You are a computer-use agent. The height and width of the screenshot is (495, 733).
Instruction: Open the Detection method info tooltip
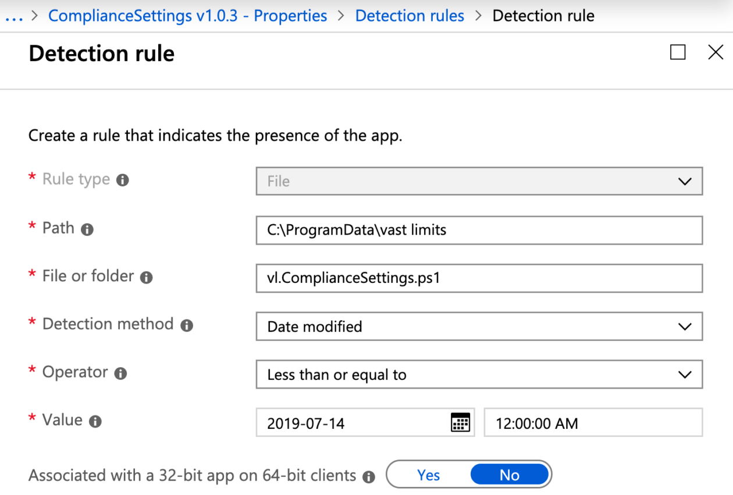(186, 325)
